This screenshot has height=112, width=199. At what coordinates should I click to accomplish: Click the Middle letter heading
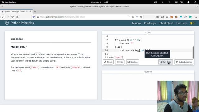[x=19, y=47]
